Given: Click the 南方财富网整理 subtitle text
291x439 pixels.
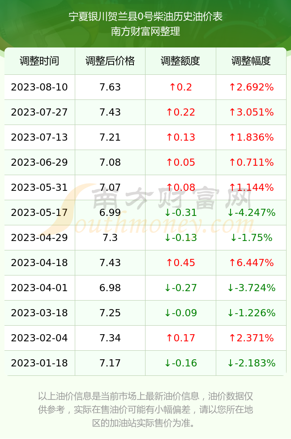Looking at the screenshot, I should point(145,31).
